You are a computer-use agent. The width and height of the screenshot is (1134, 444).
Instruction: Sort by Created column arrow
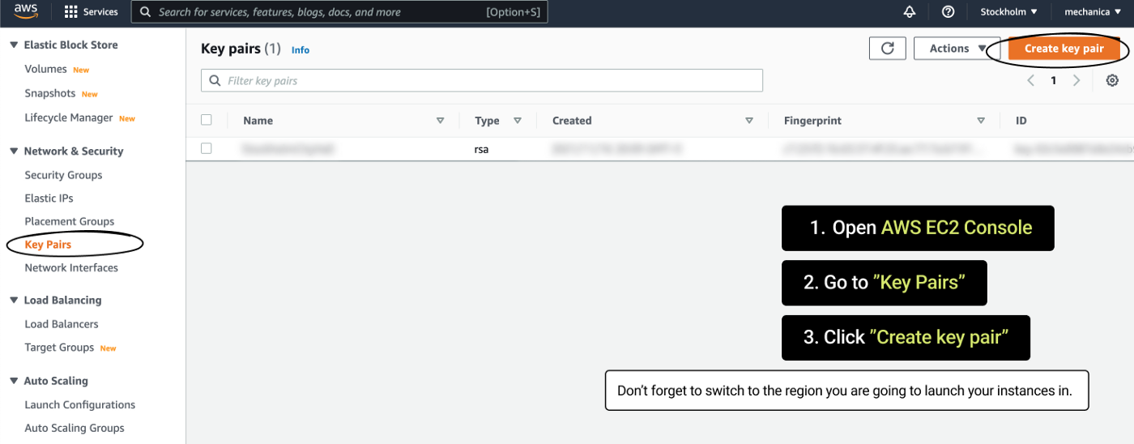point(749,121)
